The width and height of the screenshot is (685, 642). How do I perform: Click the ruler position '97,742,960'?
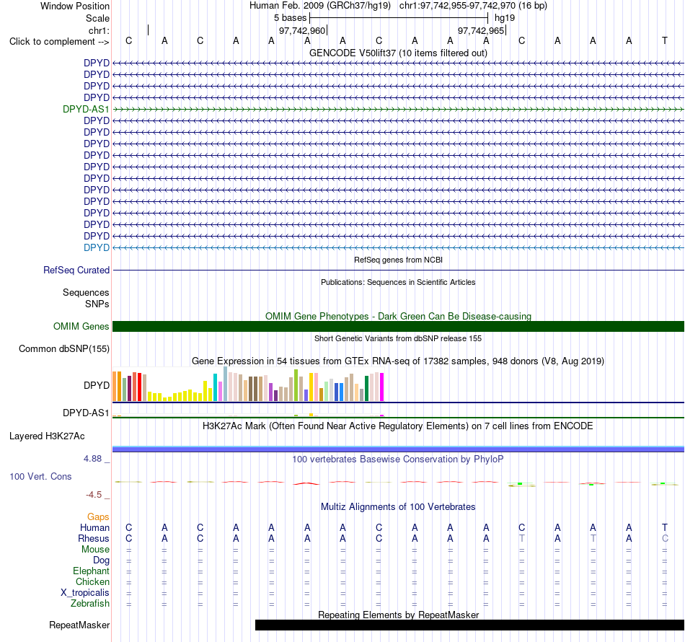pyautogui.click(x=302, y=30)
